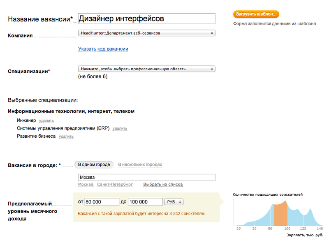Click the 'Количество подходящих соискателей' chart title
329x238 pixels.
(268, 194)
